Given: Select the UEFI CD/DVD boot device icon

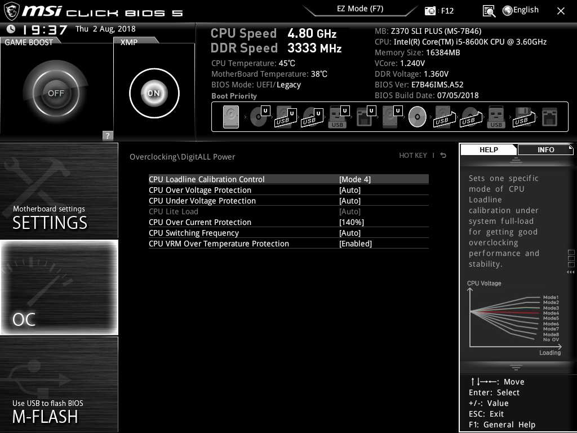Looking at the screenshot, I should [x=259, y=117].
